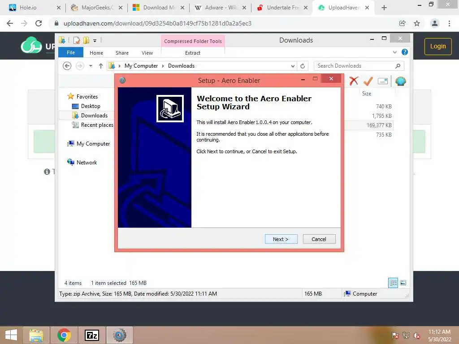Viewport: 459px width, 344px height.
Task: Switch to the Home ribbon tab
Action: [96, 53]
